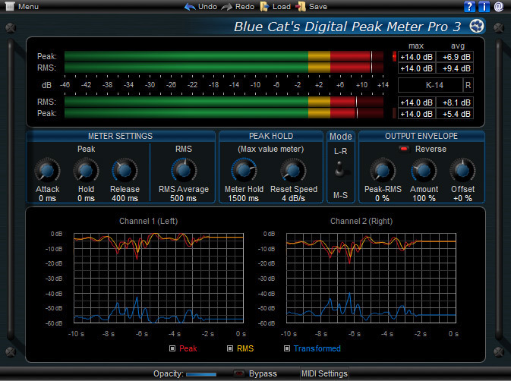Click top Peak avg value +6.9 dB
Viewport: 511px width, 381px height.
tap(455, 57)
